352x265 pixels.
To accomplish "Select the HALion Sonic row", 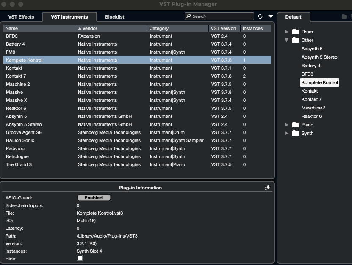I will point(137,140).
